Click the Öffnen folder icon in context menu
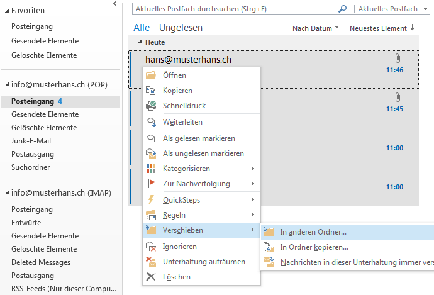This screenshot has height=295, width=434. pos(151,75)
